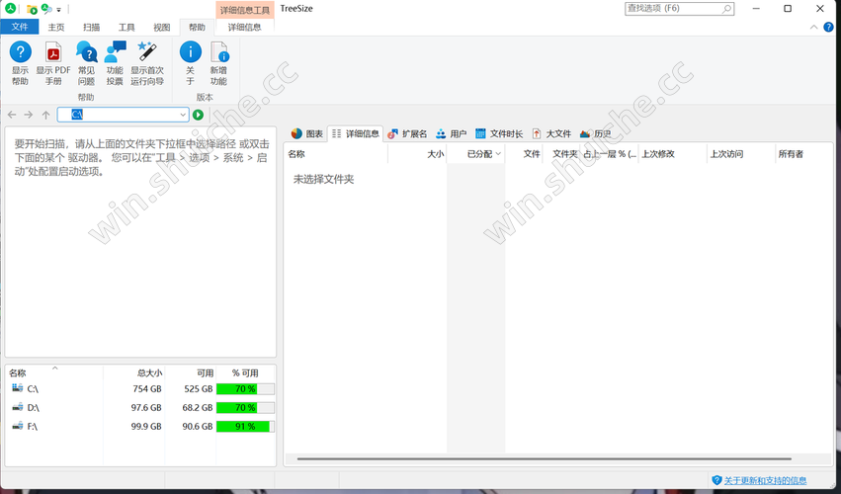Screen dimensions: 841x494
Task: Collapse the ribbon with the chevron
Action: pos(814,27)
